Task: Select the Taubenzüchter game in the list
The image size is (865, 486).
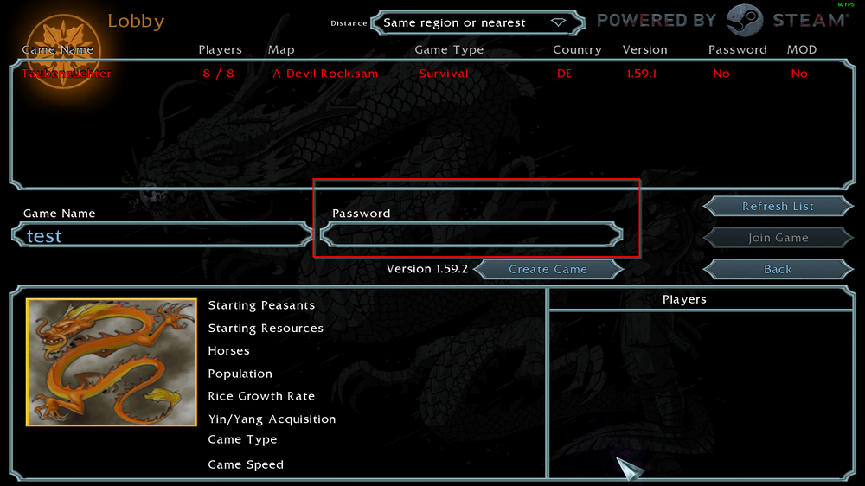Action: coord(67,74)
